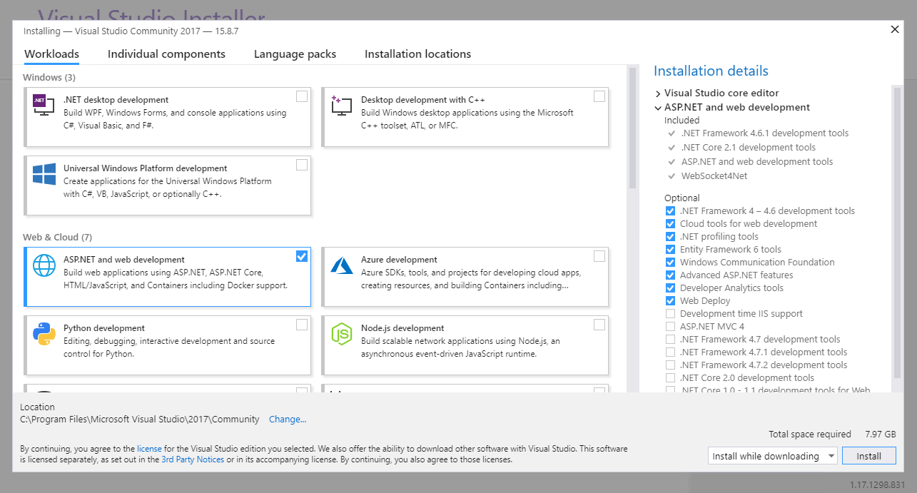Enable .NET Framework 4.7.2 development tools
This screenshot has height=493, width=917.
tap(670, 365)
